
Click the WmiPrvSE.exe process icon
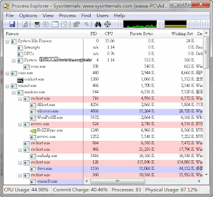(33, 118)
